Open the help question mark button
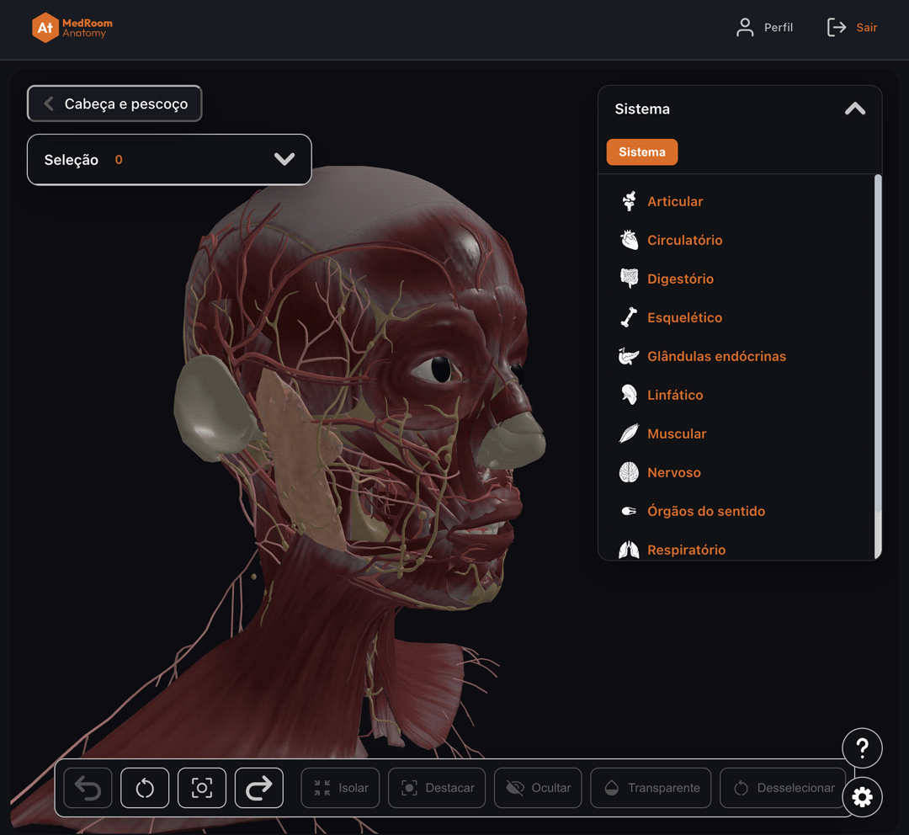 862,748
